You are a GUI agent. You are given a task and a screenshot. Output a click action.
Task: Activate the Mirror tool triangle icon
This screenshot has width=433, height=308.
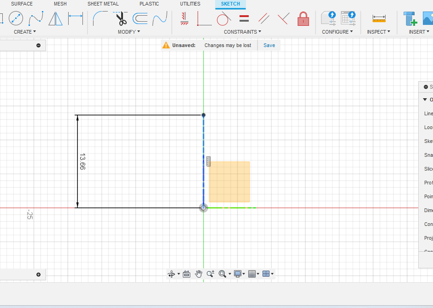pyautogui.click(x=55, y=18)
